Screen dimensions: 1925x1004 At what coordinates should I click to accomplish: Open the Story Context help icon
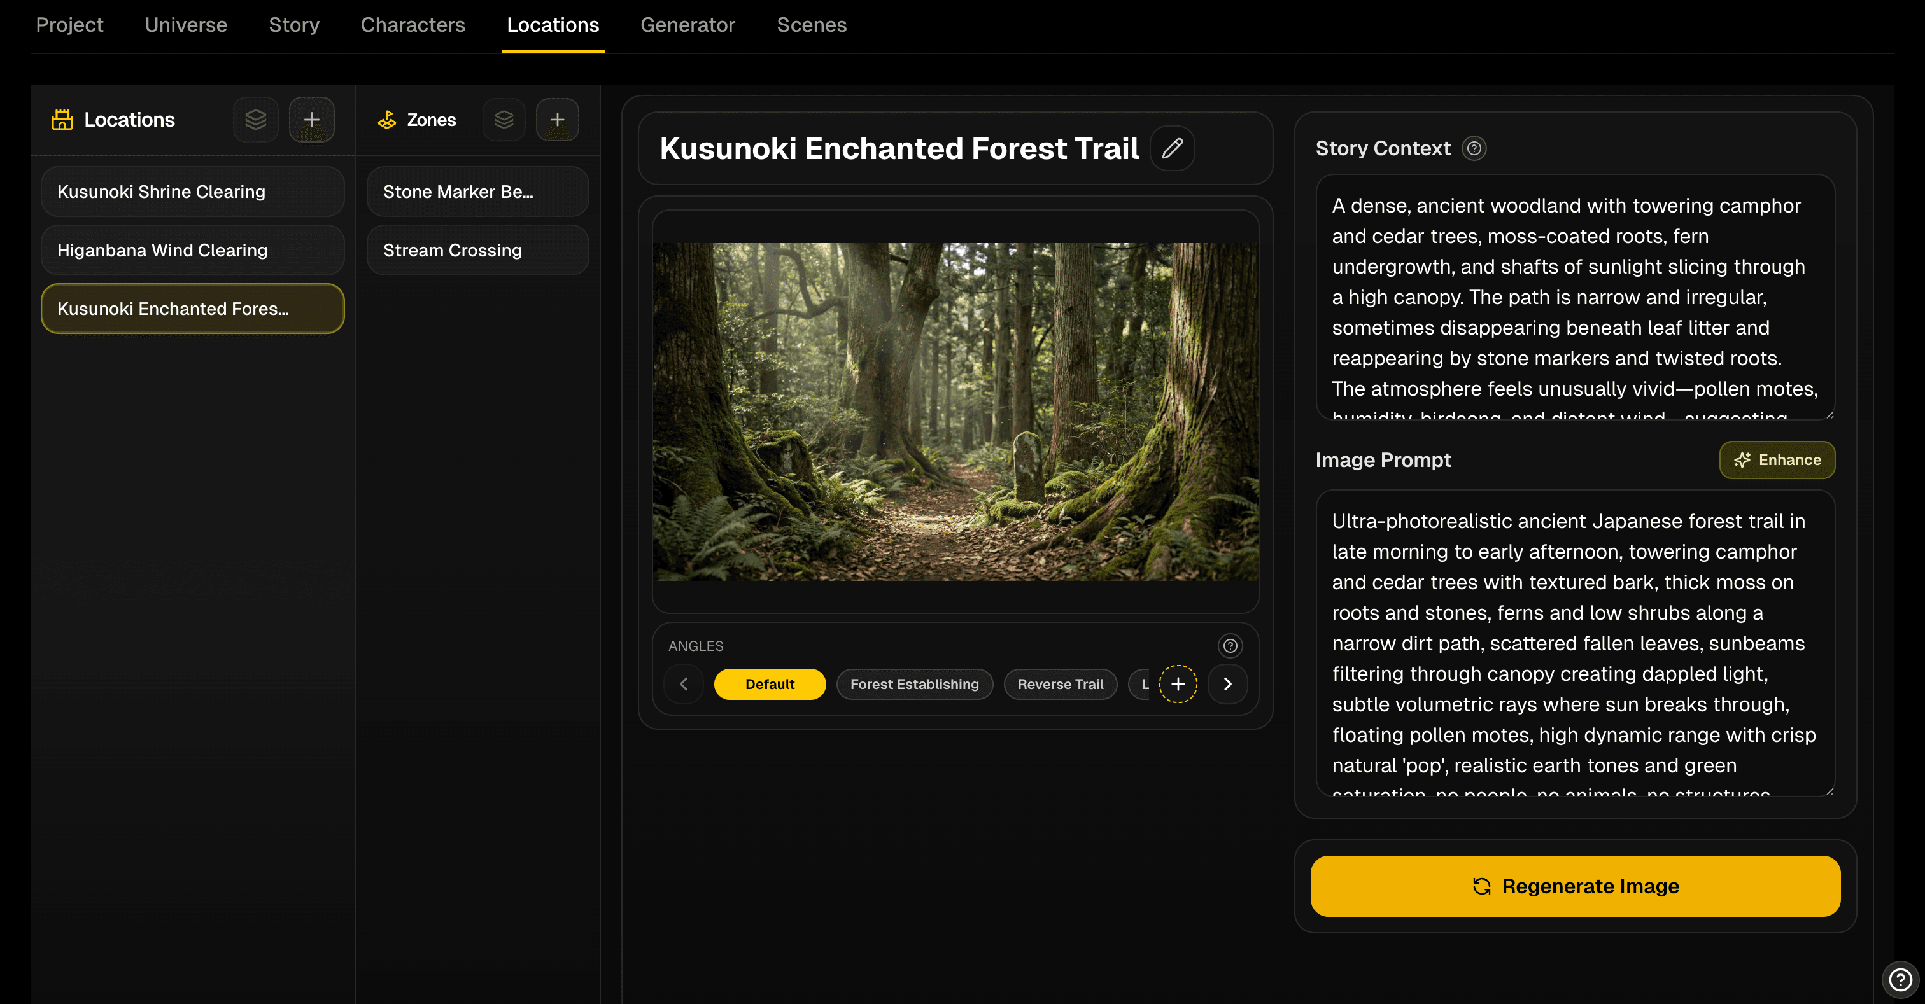coord(1474,148)
